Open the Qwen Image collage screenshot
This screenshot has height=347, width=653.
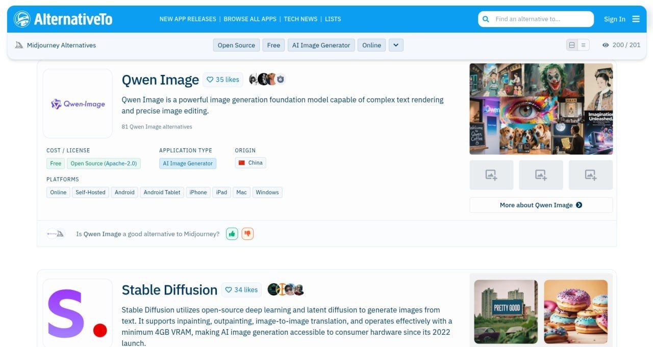click(541, 109)
